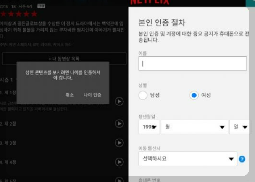Screen dimensions: 255x182
Task: Click the Netflix logo at top
Action: click(x=150, y=2)
